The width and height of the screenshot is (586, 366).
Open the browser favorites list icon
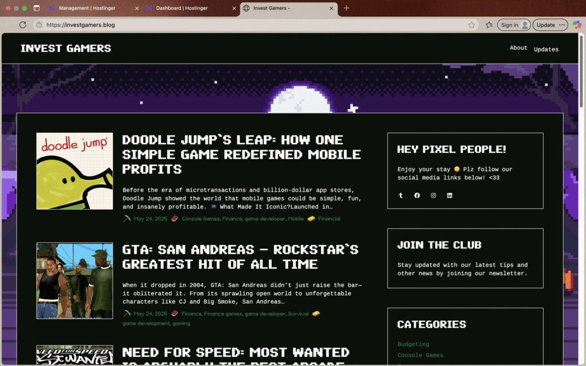489,25
